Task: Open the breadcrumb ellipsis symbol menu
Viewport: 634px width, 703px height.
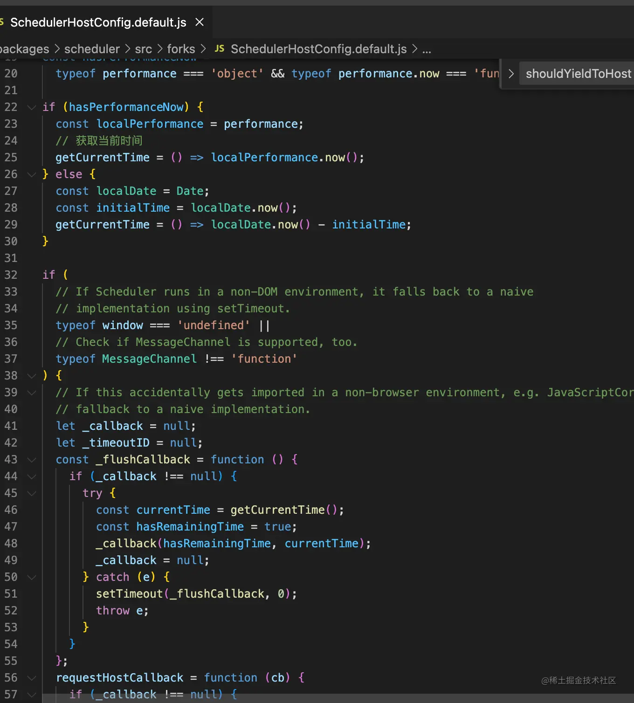Action: pyautogui.click(x=427, y=49)
